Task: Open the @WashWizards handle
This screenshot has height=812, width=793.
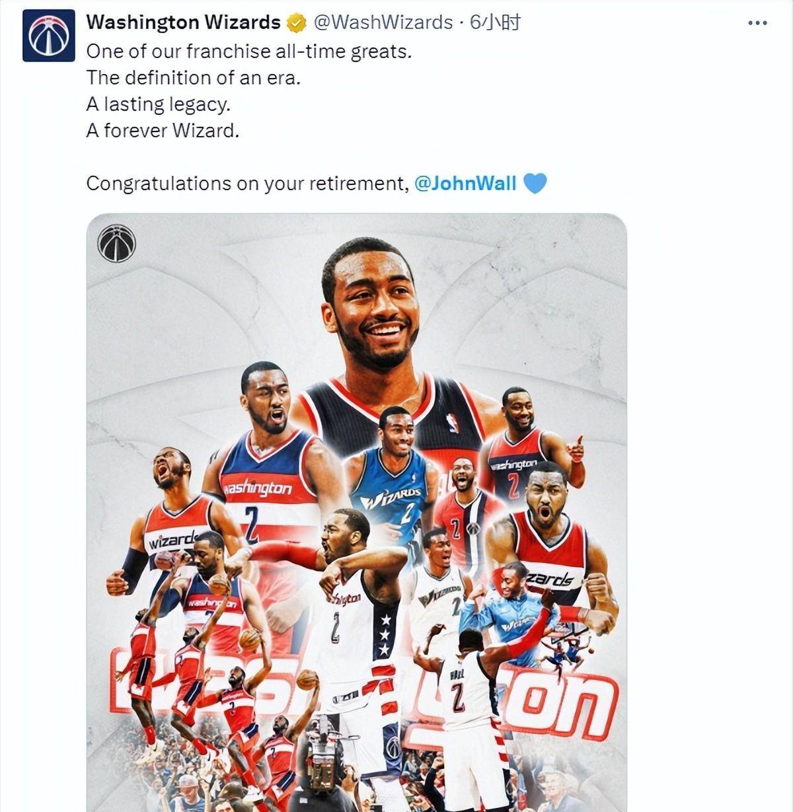Action: tap(383, 22)
